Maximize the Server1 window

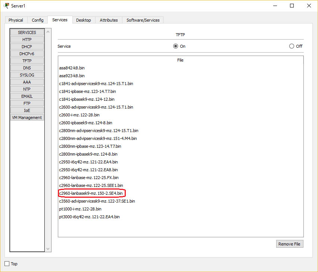[x=292, y=6]
